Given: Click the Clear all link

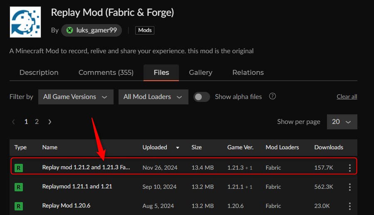Looking at the screenshot, I should (x=347, y=97).
